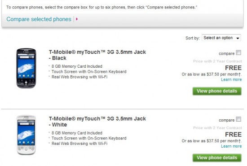Check compare box for the White myTouch
Image resolution: width=247 pixels, height=166 pixels.
click(x=238, y=119)
